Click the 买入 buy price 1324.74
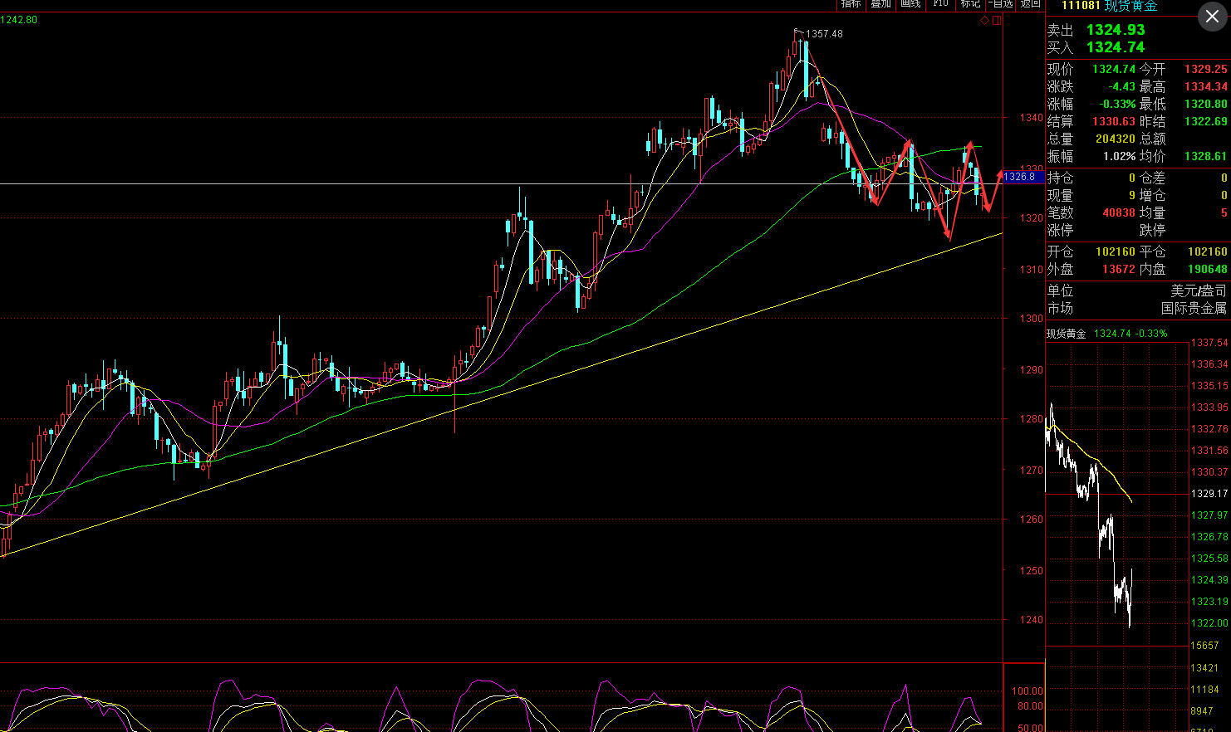This screenshot has width=1231, height=732. point(1115,47)
